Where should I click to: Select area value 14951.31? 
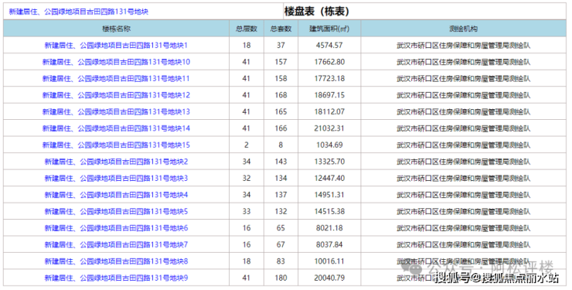pyautogui.click(x=329, y=195)
